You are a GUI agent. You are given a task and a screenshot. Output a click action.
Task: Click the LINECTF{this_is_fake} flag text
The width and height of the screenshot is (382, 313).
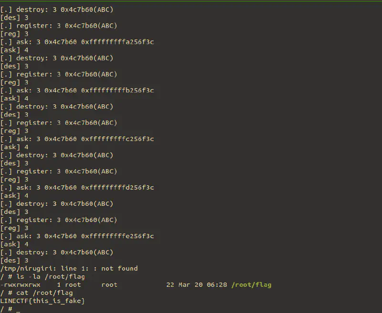point(42,301)
